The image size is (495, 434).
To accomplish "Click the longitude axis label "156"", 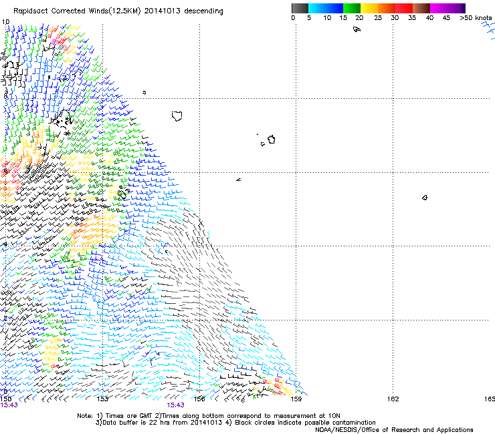I will click(x=199, y=399).
